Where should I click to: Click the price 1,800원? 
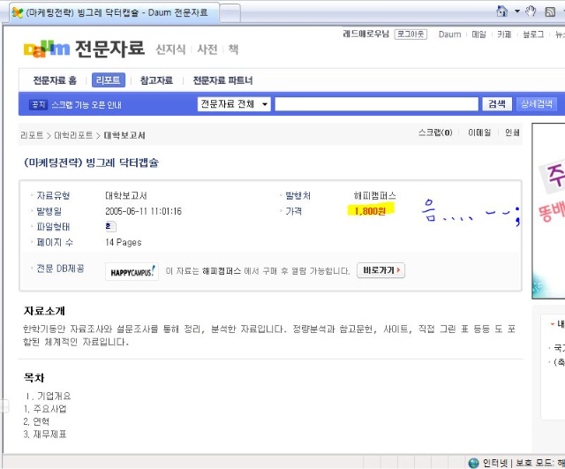tap(370, 211)
